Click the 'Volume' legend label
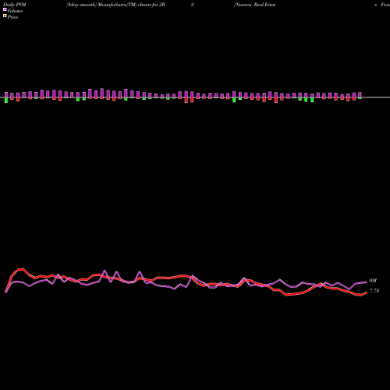The height and width of the screenshot is (390, 390). tap(15, 11)
